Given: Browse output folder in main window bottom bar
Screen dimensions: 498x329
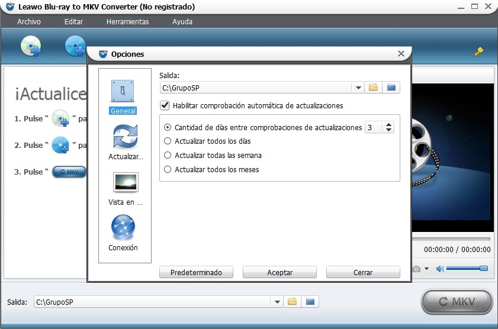Looking at the screenshot, I should [292, 301].
